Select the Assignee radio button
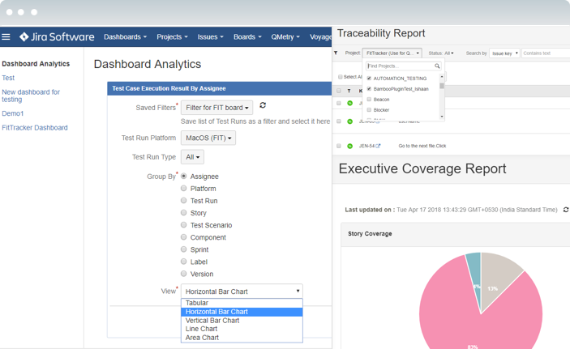 point(183,177)
